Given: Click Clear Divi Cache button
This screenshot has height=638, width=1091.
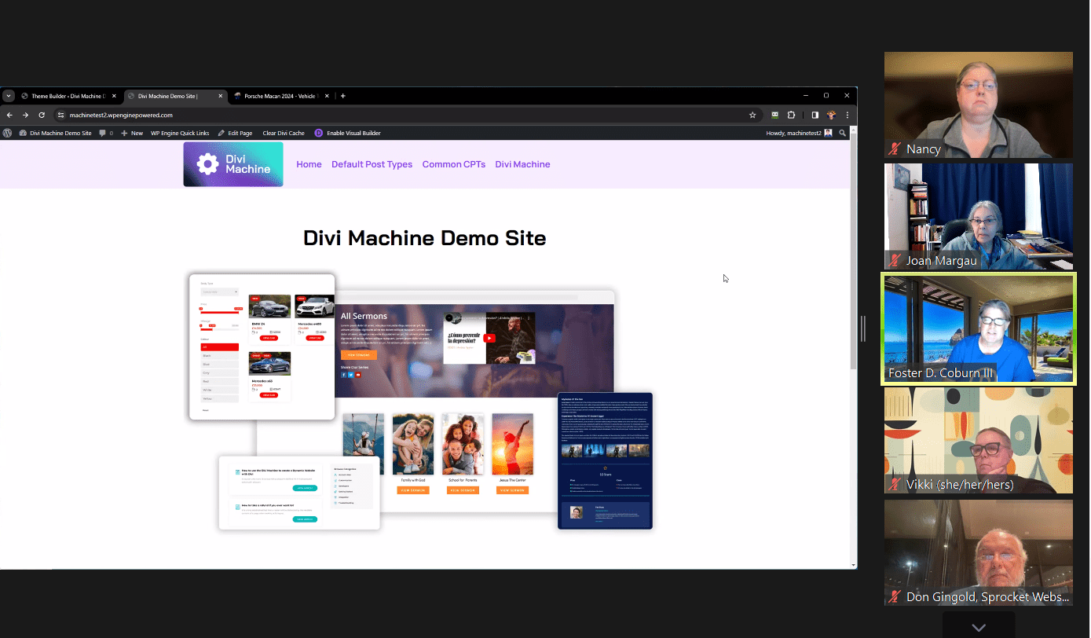Looking at the screenshot, I should [284, 134].
